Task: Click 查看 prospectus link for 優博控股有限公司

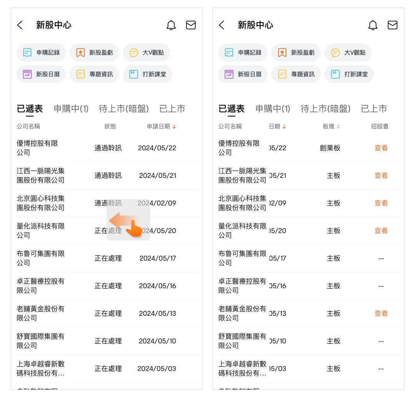Action: pyautogui.click(x=381, y=148)
